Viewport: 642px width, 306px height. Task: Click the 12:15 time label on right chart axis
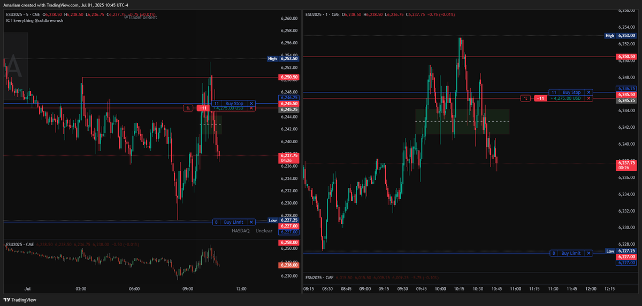tap(609, 288)
